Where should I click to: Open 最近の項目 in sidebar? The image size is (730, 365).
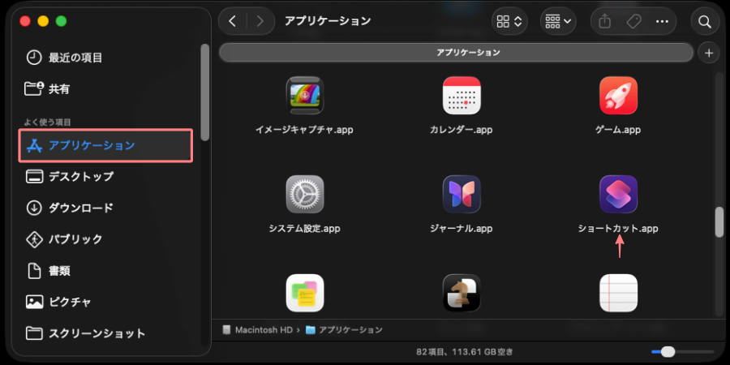105,58
